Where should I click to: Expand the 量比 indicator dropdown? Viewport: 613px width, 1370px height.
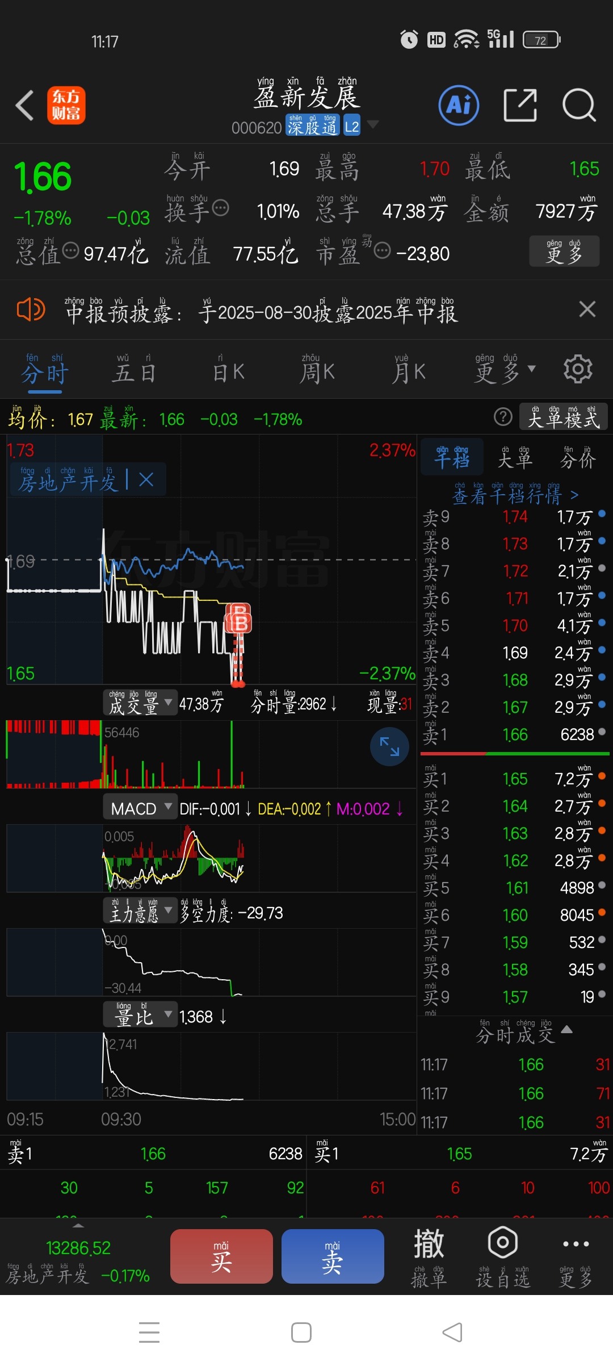click(140, 1015)
